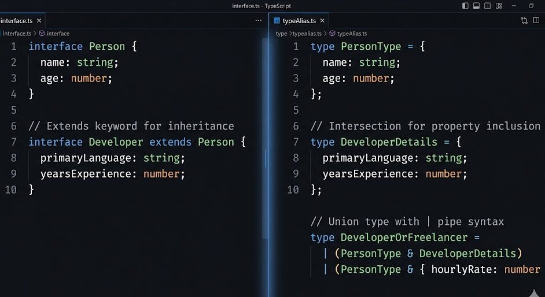Open the 'typeAlias.ts' symbol breadcrumb
545x297 pixels.
352,34
